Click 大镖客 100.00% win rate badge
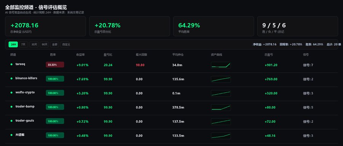Image resolution: width=343 pixels, height=146 pixels. [x=55, y=135]
